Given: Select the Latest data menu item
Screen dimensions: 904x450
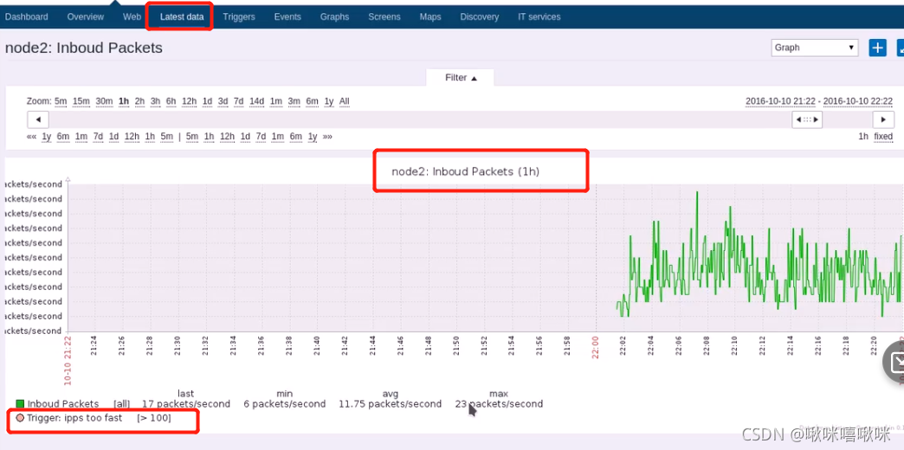Looking at the screenshot, I should point(182,16).
